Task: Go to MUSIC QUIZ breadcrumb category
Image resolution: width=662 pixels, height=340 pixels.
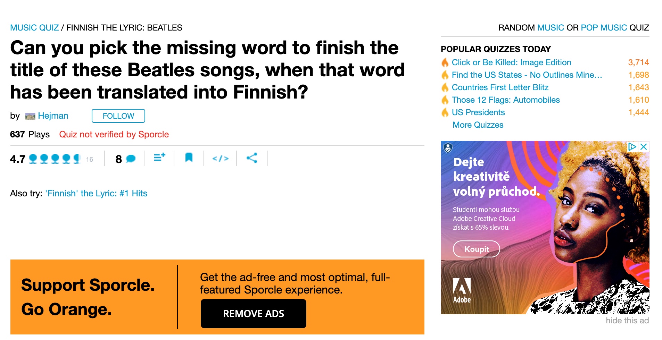Action: [34, 28]
